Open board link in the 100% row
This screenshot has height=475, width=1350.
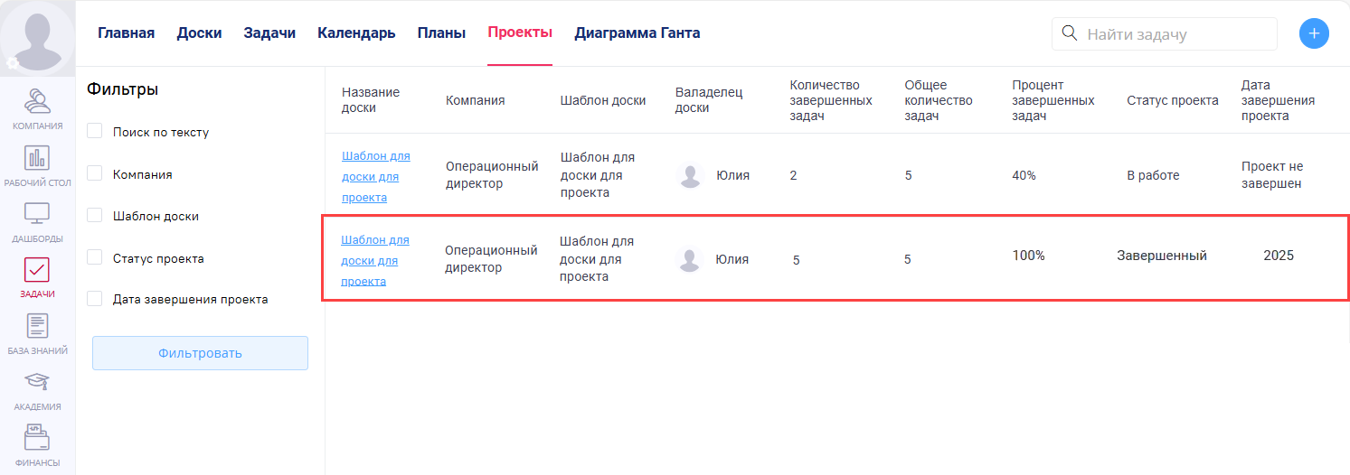[x=375, y=260]
